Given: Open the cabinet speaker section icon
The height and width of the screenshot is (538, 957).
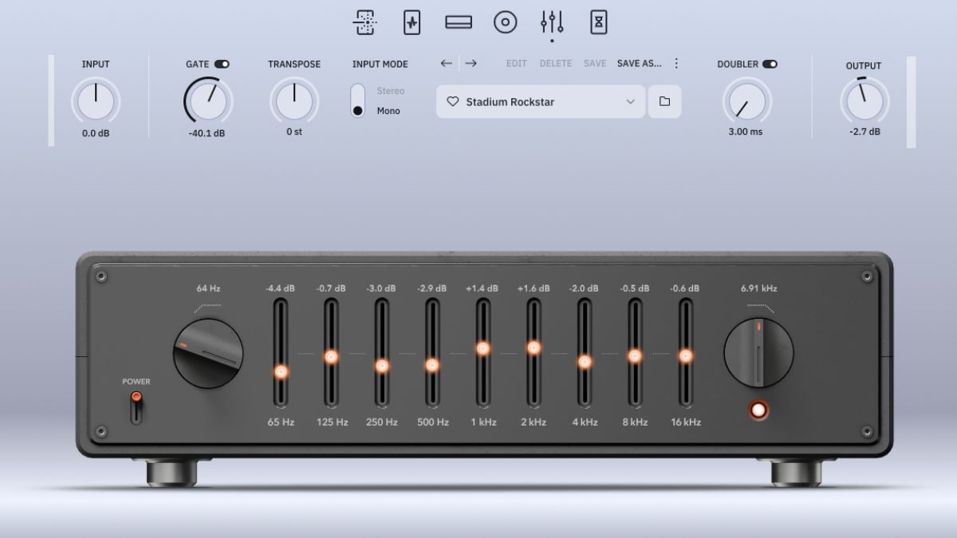Looking at the screenshot, I should 506,22.
